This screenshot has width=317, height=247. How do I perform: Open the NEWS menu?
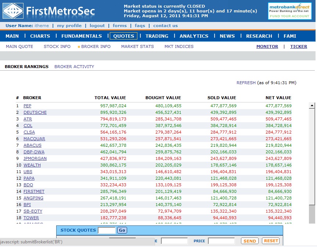227,36
